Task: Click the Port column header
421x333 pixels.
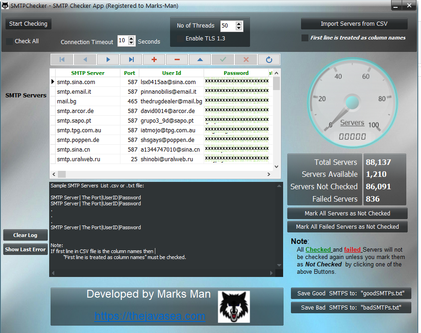Action: (130, 73)
